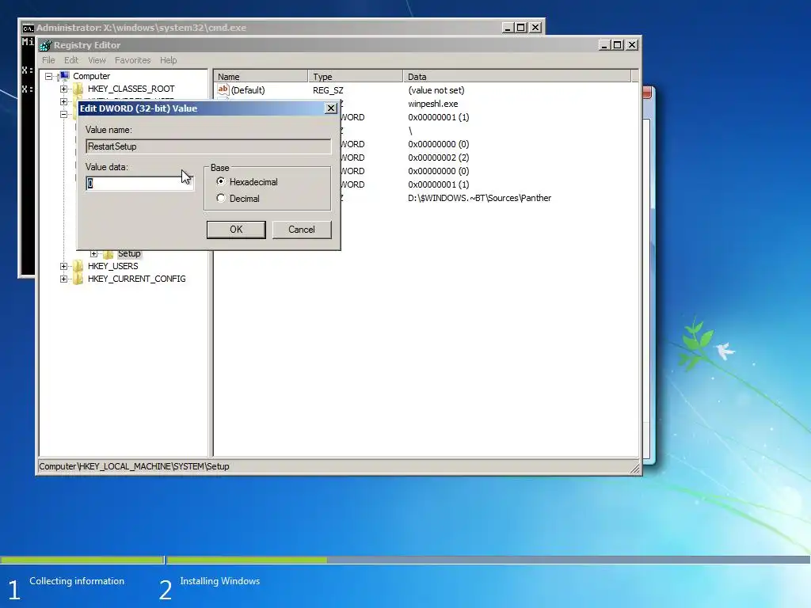
Task: Select the Decimal base radio button
Action: (x=221, y=198)
